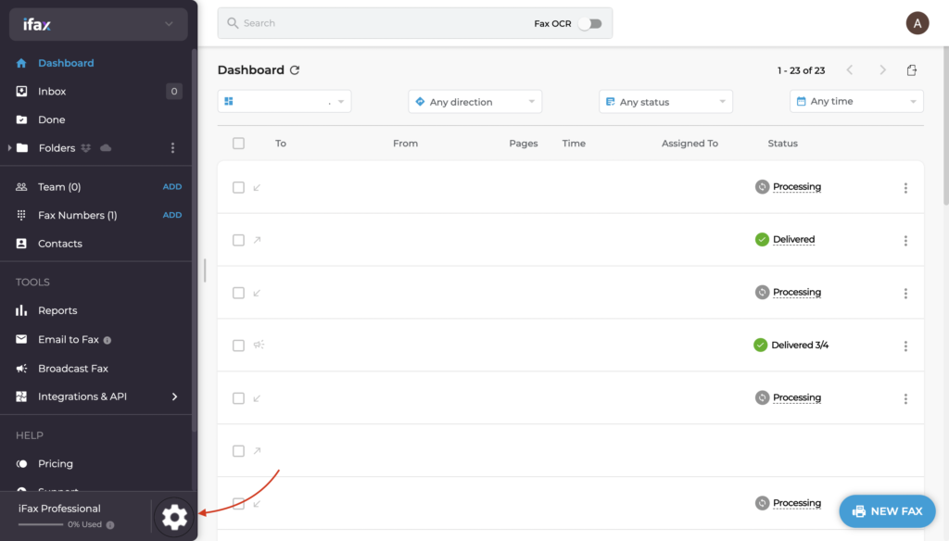Image resolution: width=949 pixels, height=541 pixels.
Task: Click ADD next to Team (0)
Action: pos(171,187)
